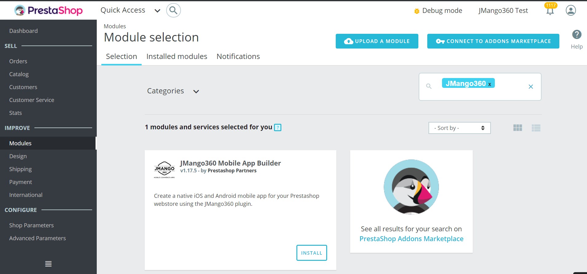Switch to the Selection tab
This screenshot has width=587, height=274.
pos(121,57)
